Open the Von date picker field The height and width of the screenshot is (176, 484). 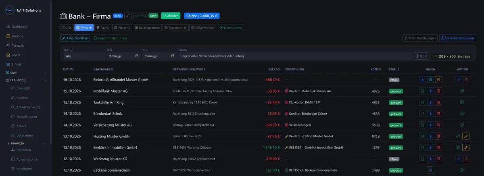123,56
